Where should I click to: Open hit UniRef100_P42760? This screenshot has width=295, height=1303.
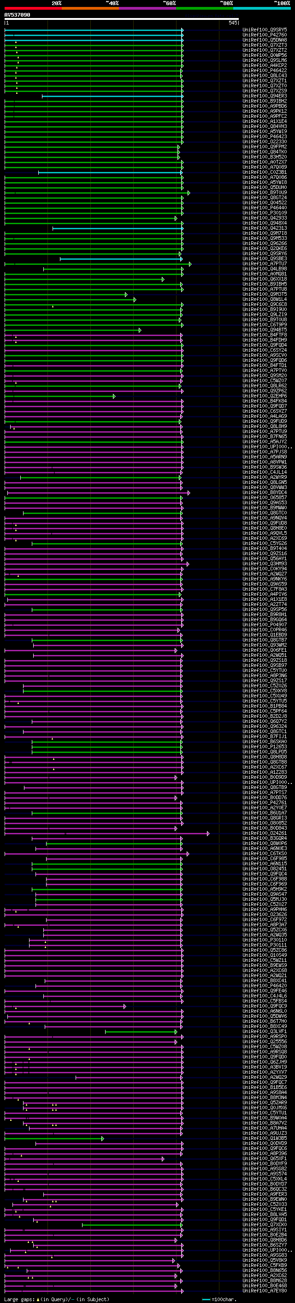click(265, 35)
